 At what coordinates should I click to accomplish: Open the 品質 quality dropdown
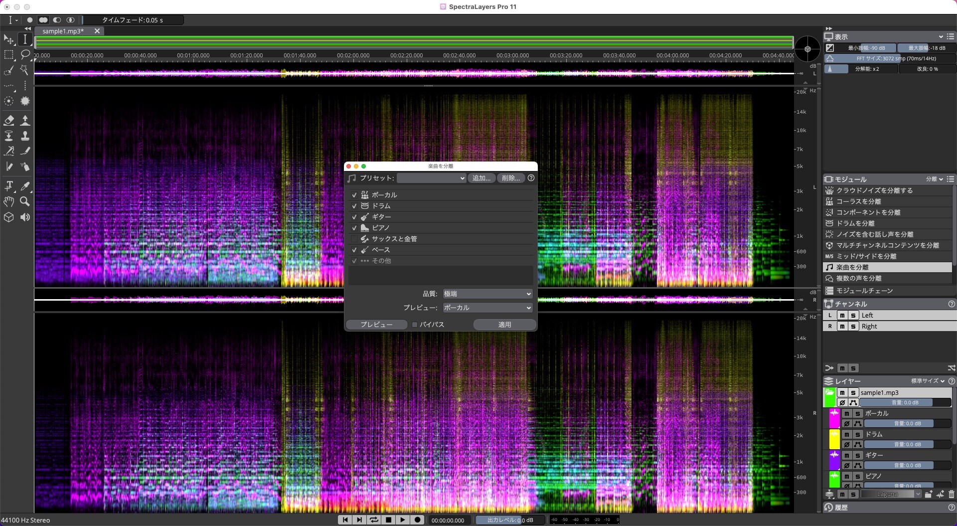point(486,294)
